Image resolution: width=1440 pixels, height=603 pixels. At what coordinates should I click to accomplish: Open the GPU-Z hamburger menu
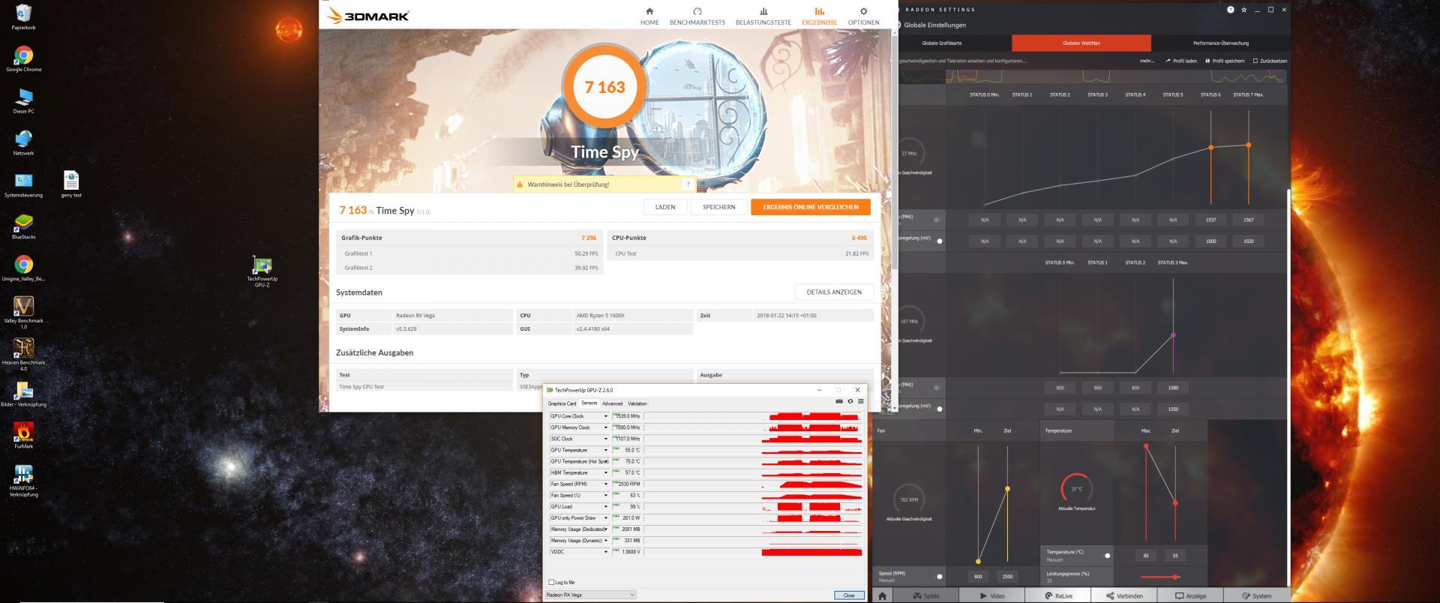click(860, 401)
